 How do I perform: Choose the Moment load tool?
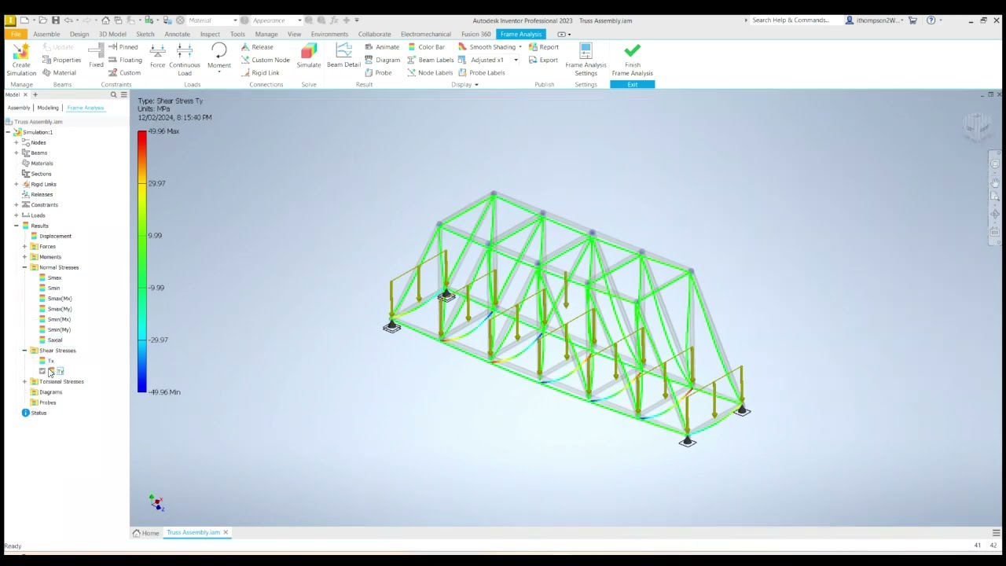point(219,57)
